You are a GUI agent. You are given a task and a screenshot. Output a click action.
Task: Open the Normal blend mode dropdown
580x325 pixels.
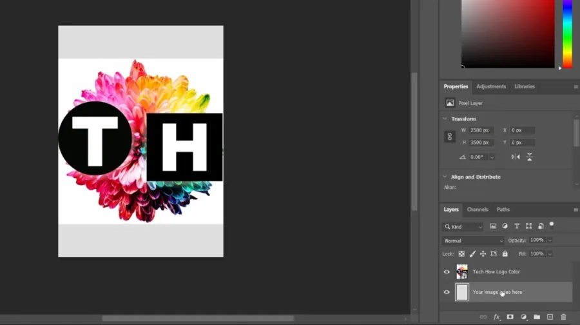[x=473, y=241]
